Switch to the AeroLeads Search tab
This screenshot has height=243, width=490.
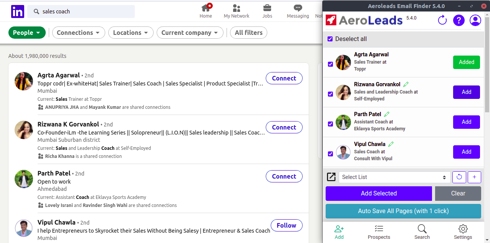(422, 232)
